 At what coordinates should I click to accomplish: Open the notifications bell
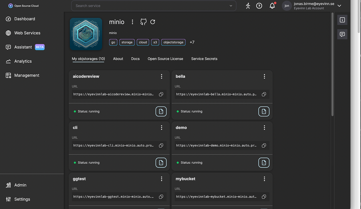[272, 6]
